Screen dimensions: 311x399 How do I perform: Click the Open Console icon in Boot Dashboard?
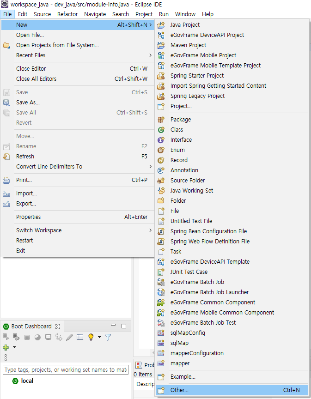[x=48, y=337]
